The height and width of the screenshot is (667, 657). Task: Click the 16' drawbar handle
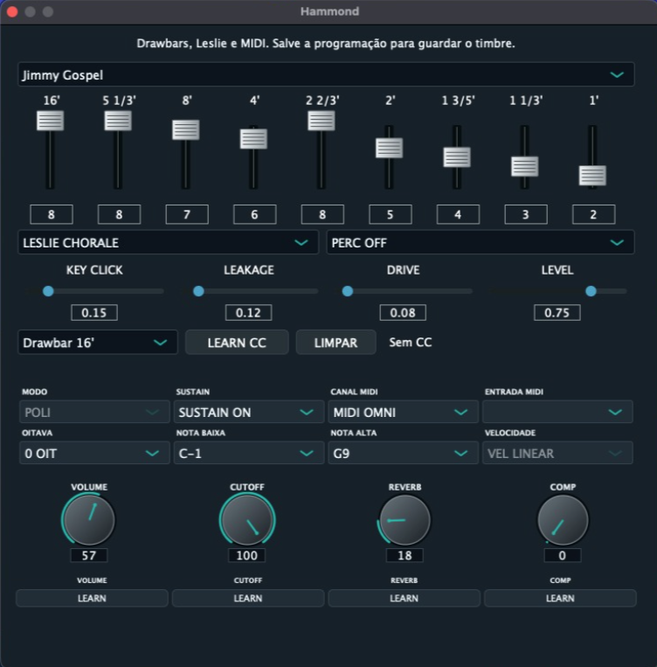[x=50, y=121]
